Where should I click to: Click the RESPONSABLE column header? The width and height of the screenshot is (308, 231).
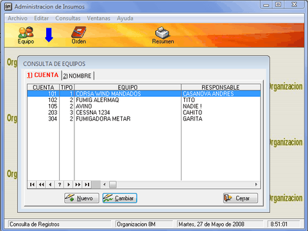pos(221,87)
